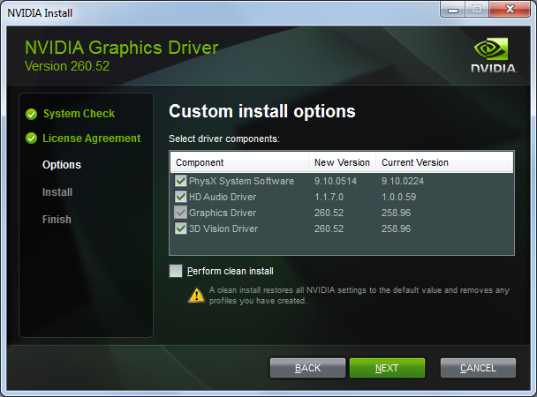
Task: Click new version value 9.10.0514
Action: [336, 181]
